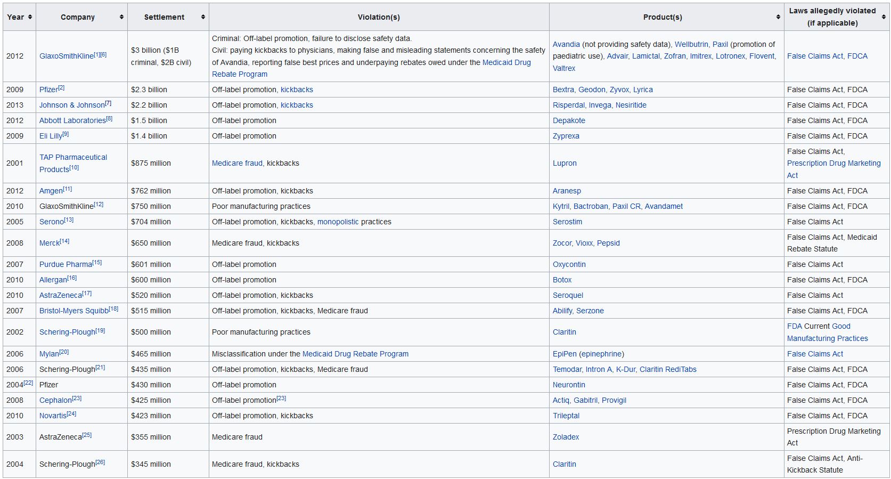The height and width of the screenshot is (479, 891).
Task: Sort by Product(s) column sort arrows
Action: point(778,17)
